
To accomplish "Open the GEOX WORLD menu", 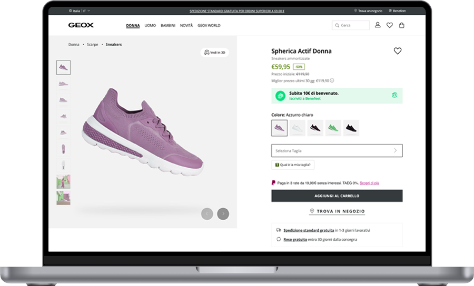I will (209, 25).
